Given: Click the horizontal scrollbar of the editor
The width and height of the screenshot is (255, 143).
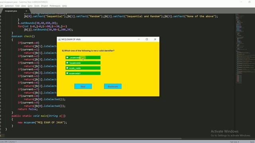Looking at the screenshot, I should coord(91,139).
